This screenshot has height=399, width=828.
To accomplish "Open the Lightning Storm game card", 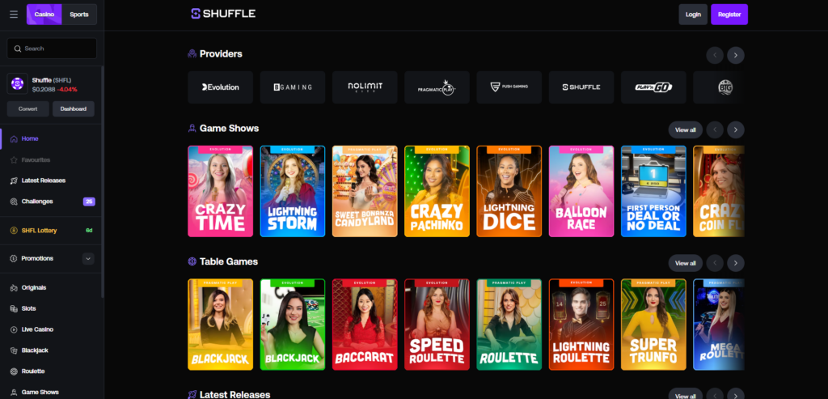I will tap(293, 191).
